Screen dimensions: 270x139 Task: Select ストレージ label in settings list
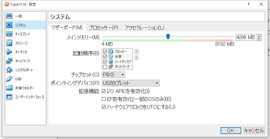(x=21, y=43)
